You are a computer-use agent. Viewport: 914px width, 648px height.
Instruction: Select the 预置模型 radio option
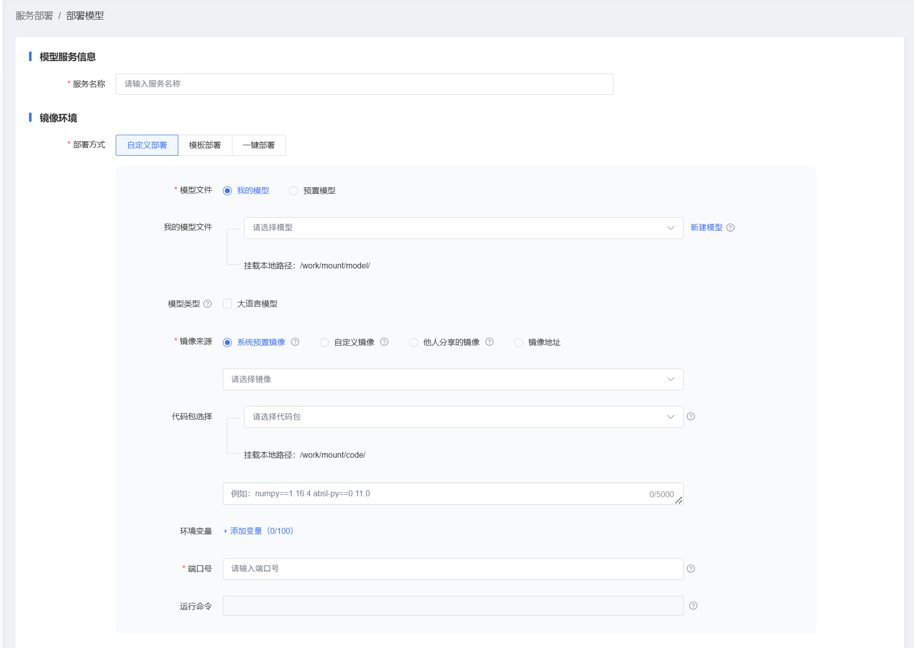(x=293, y=191)
